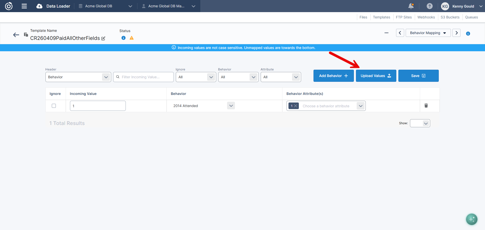Switch to the Templates tab
The height and width of the screenshot is (230, 485).
tap(381, 17)
